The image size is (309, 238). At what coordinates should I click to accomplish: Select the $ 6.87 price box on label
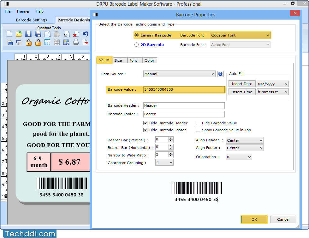(x=70, y=162)
